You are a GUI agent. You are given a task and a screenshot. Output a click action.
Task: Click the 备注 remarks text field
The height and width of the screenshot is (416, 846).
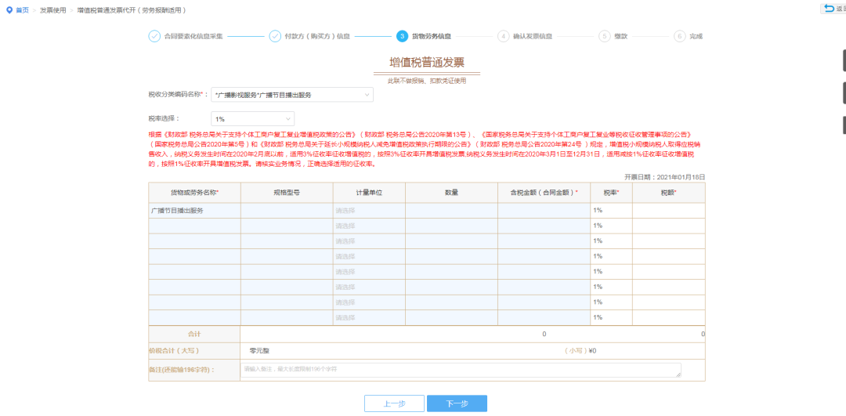[x=461, y=369]
